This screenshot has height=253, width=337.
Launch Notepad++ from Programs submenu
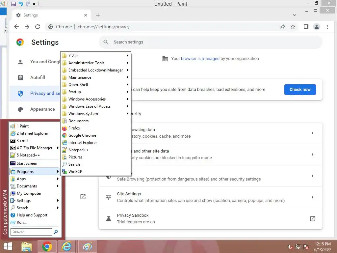(x=96, y=150)
